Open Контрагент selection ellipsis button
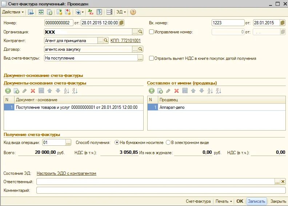The height and width of the screenshot is (206, 288). (100, 41)
